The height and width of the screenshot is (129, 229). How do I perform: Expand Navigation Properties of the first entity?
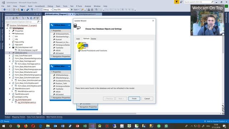click(52, 56)
